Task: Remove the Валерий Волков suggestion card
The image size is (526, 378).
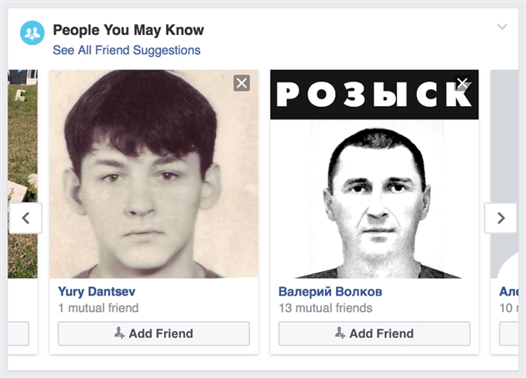Action: [463, 83]
